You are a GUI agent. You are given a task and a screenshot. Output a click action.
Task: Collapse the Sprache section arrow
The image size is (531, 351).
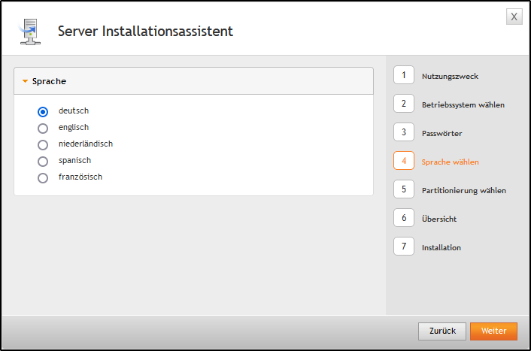coord(25,81)
